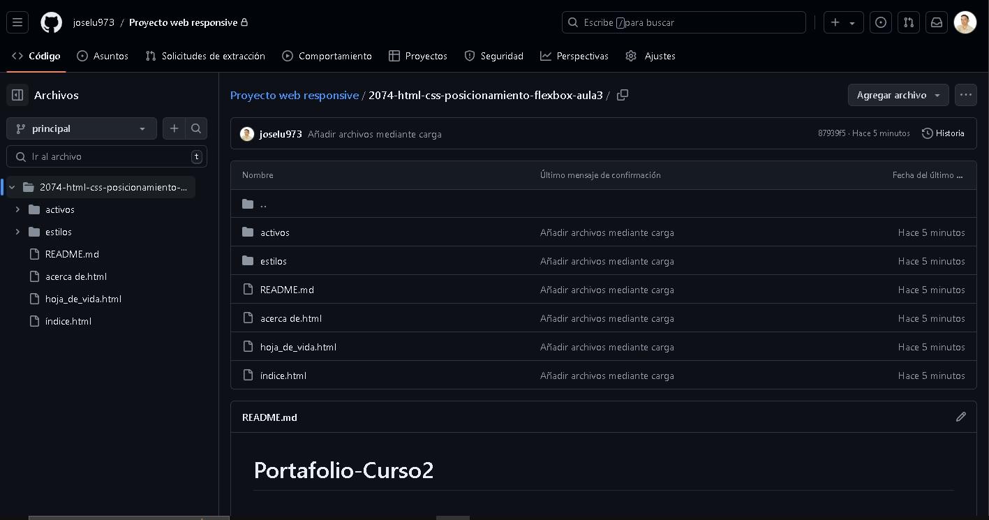Screen dimensions: 989x520
Task: Open commit hash 87939f5
Action: (832, 133)
